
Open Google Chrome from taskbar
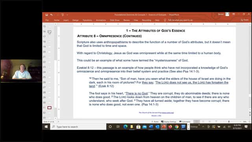point(177,127)
